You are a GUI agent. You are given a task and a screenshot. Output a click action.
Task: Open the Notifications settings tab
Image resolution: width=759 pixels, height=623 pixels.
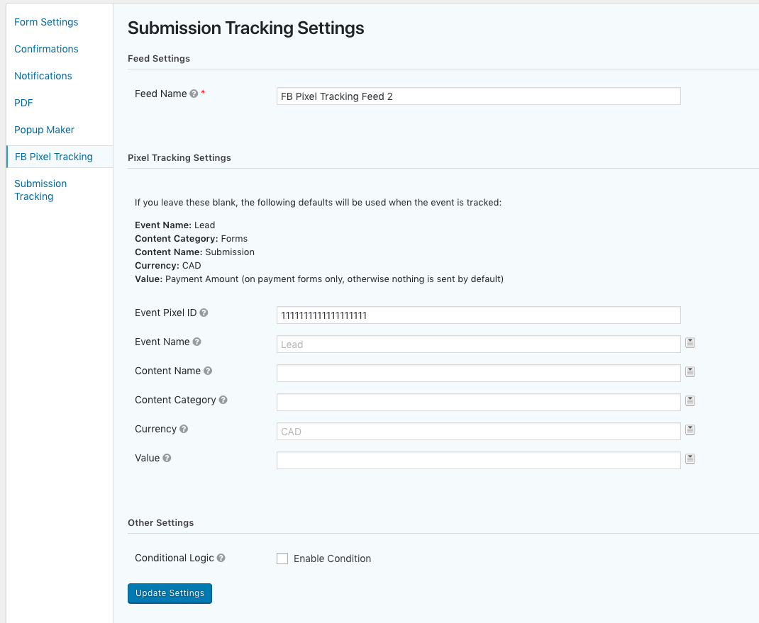click(x=43, y=76)
